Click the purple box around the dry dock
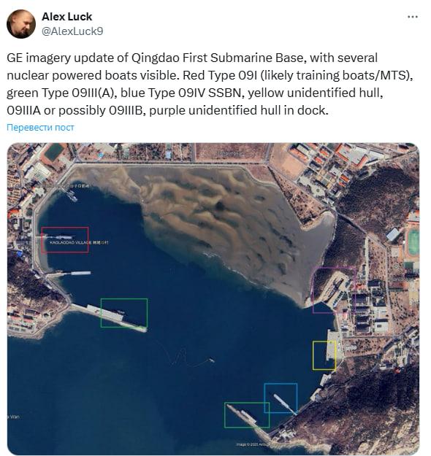Viewport: 431px width, 456px height. pos(334,290)
